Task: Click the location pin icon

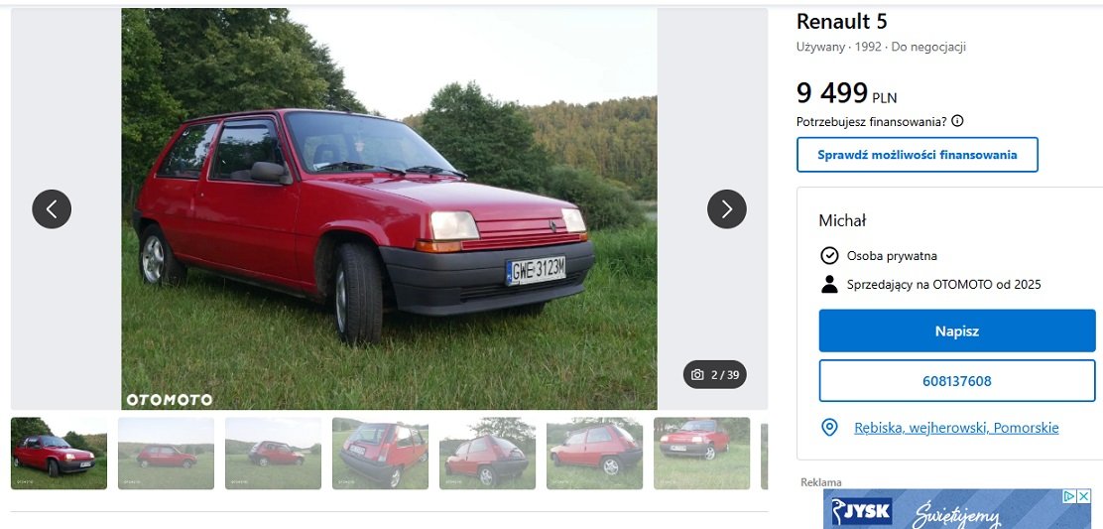Action: (x=830, y=427)
